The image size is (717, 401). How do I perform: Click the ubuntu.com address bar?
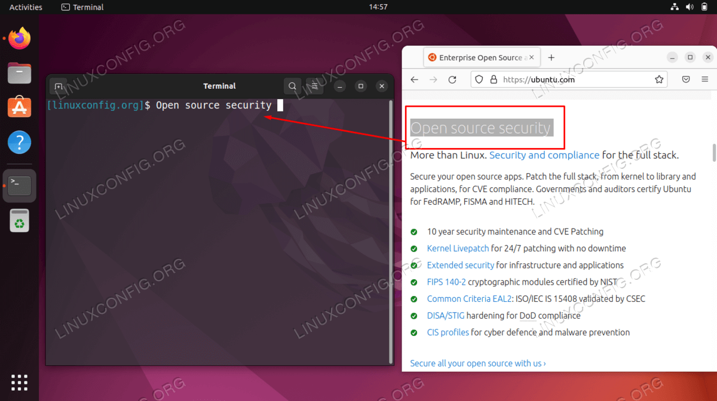569,79
